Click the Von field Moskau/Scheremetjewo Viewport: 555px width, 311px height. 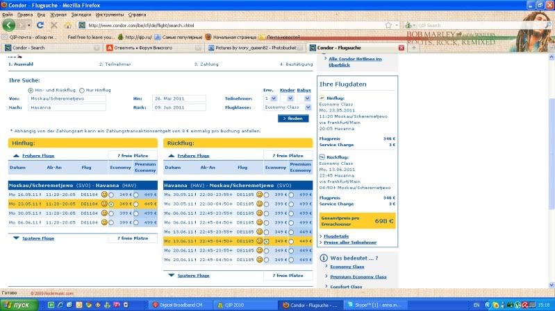[x=67, y=98]
